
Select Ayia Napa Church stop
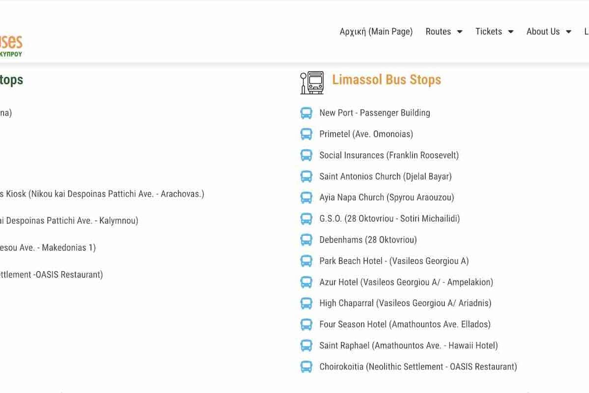pyautogui.click(x=386, y=197)
